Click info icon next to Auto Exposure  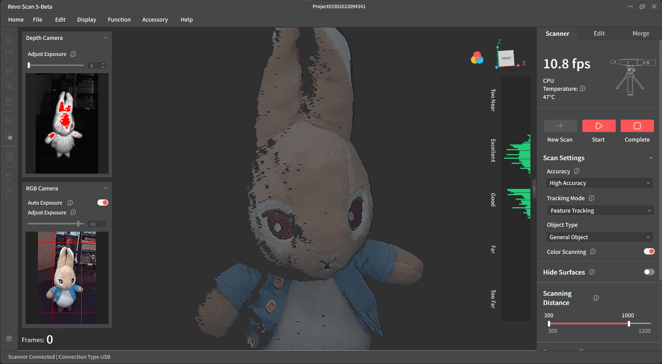[x=70, y=203]
